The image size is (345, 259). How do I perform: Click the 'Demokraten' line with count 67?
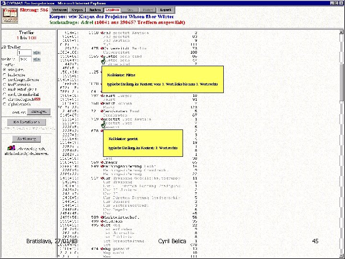115,115
